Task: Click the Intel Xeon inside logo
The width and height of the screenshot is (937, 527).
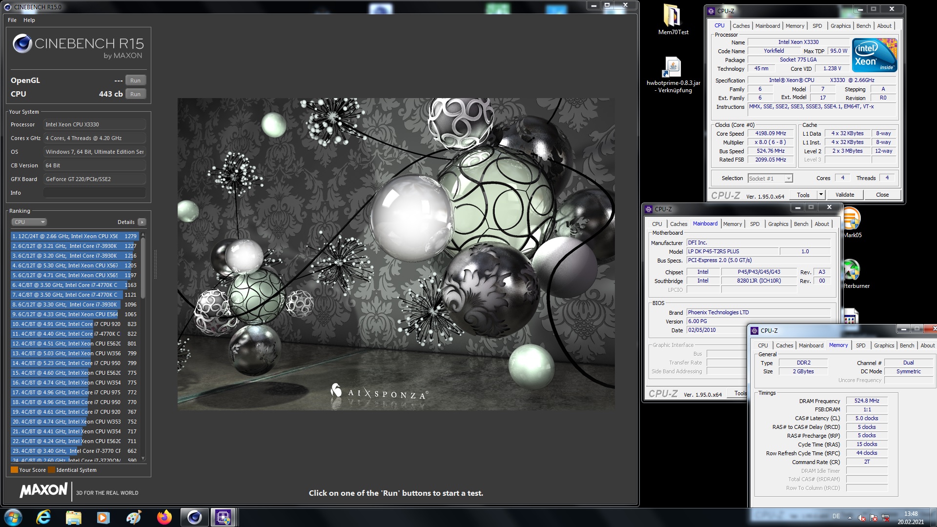Action: [875, 55]
